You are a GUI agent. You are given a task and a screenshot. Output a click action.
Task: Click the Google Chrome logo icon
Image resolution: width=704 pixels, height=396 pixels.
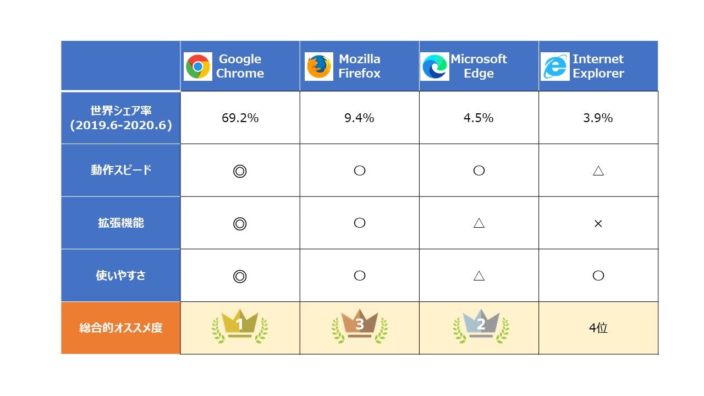(198, 67)
